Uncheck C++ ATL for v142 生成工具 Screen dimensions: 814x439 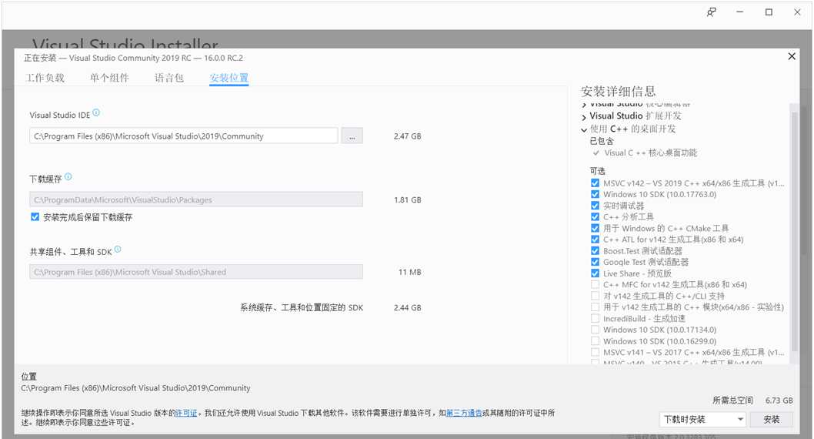(595, 240)
